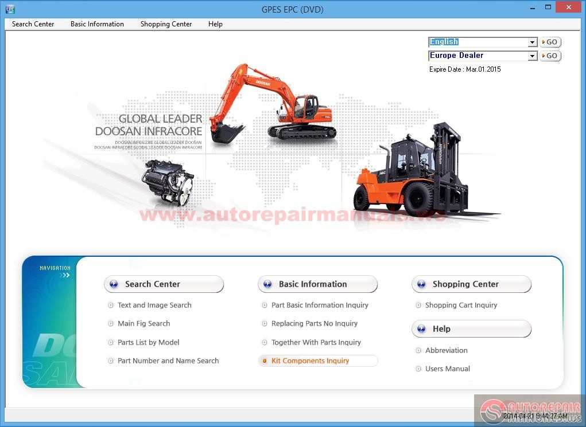This screenshot has width=586, height=427.
Task: Open Together With Parts Inquiry
Action: 316,342
